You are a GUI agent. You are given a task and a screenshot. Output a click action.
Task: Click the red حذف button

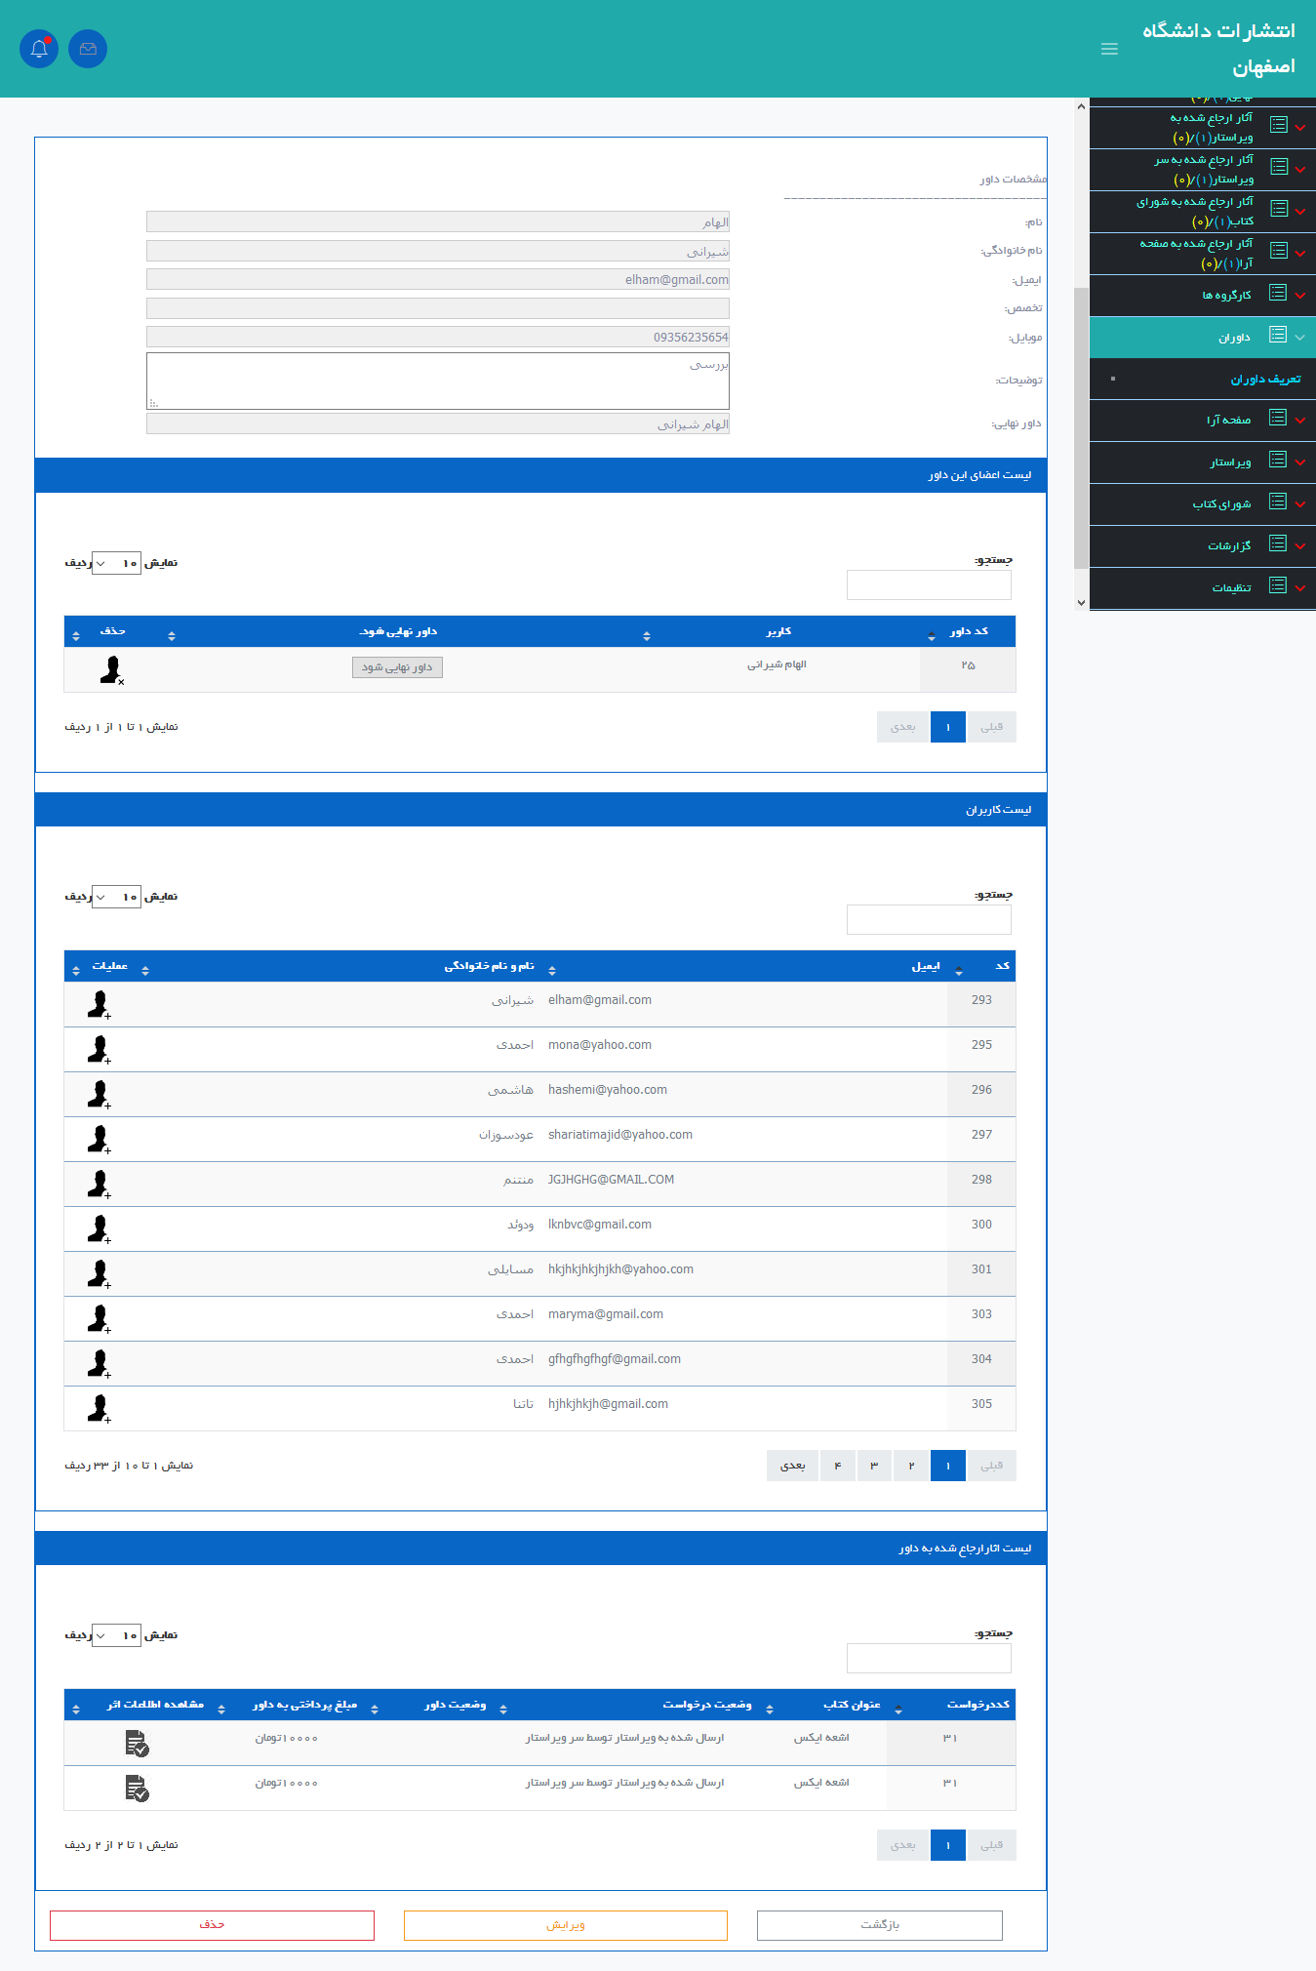[212, 1924]
